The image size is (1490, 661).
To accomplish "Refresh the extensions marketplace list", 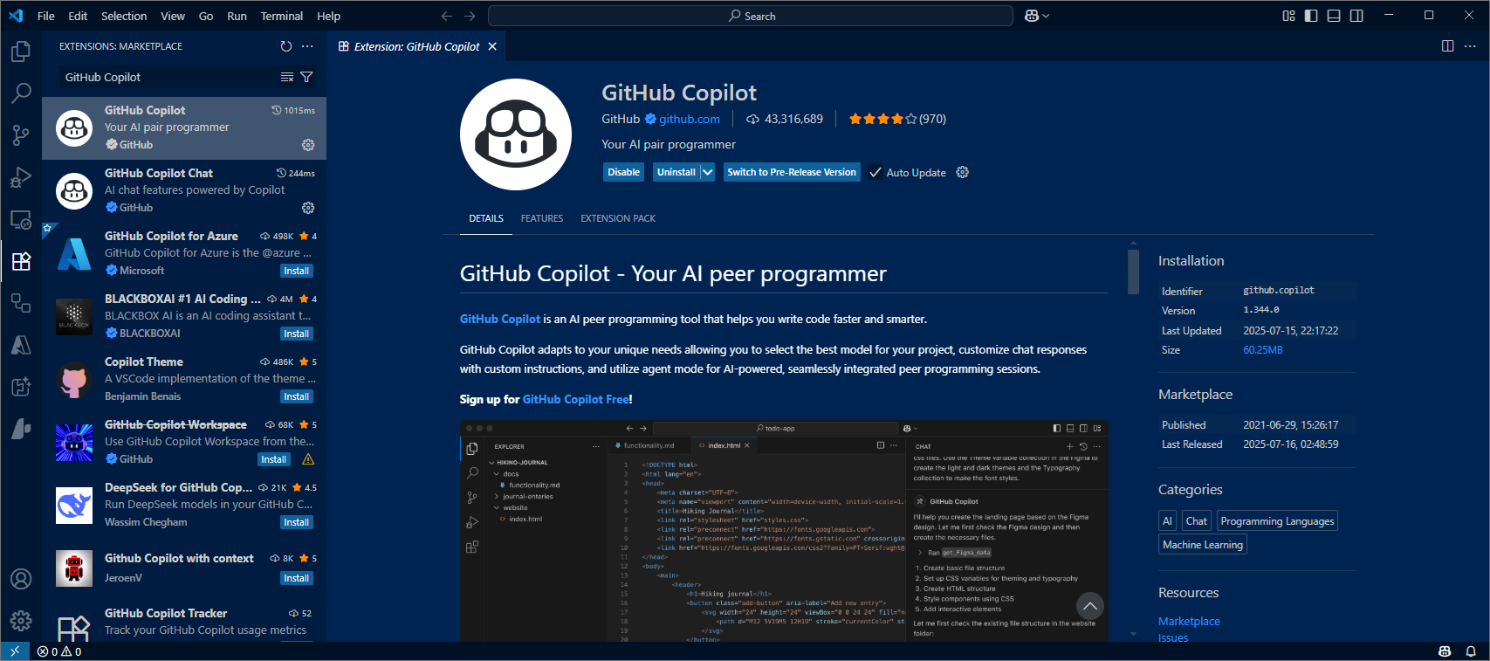I will pos(286,46).
